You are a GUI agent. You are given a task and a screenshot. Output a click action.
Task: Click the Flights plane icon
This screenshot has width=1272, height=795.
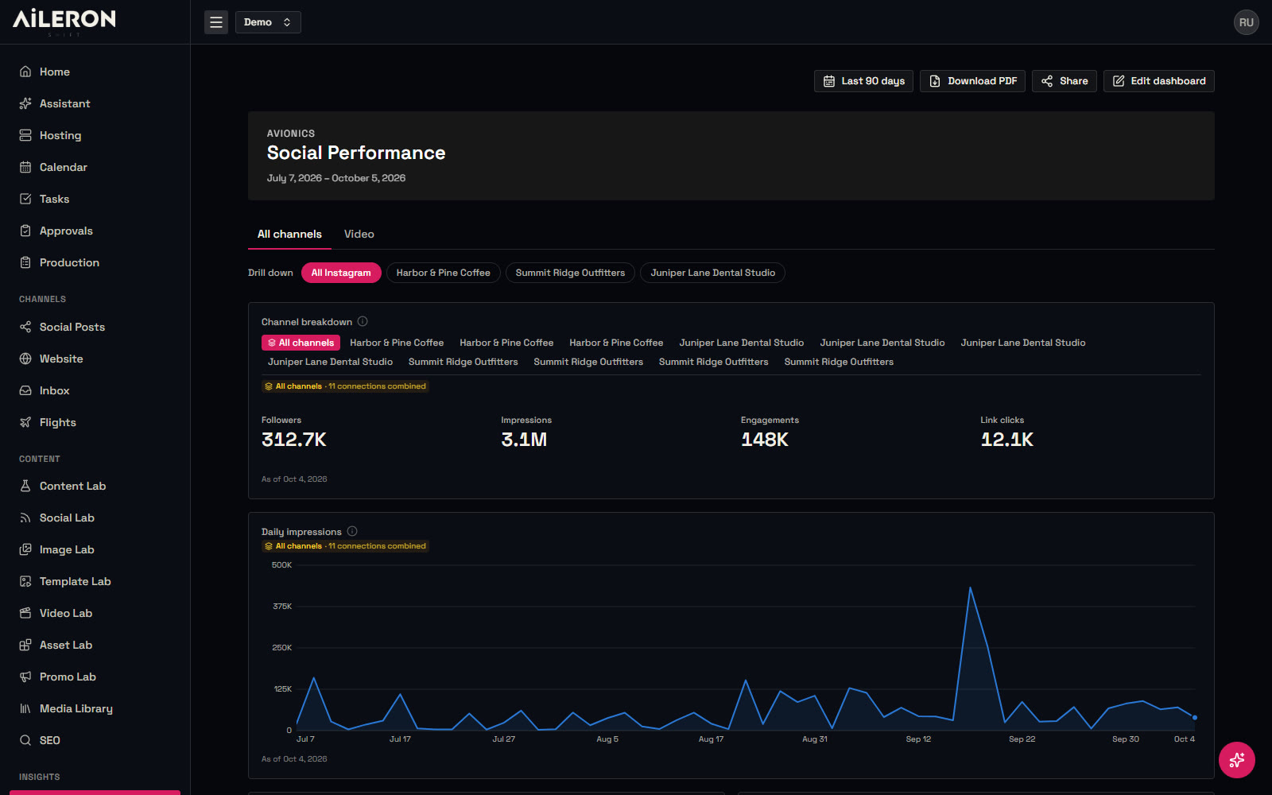click(x=25, y=422)
